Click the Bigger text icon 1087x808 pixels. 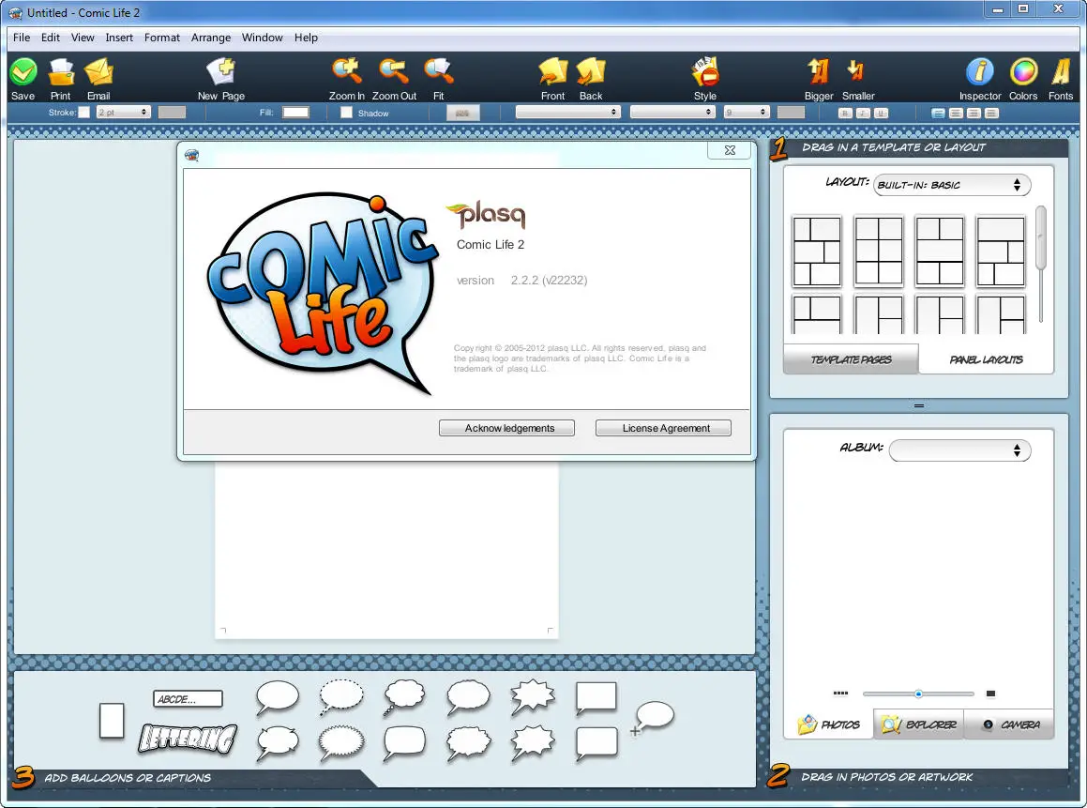[819, 72]
